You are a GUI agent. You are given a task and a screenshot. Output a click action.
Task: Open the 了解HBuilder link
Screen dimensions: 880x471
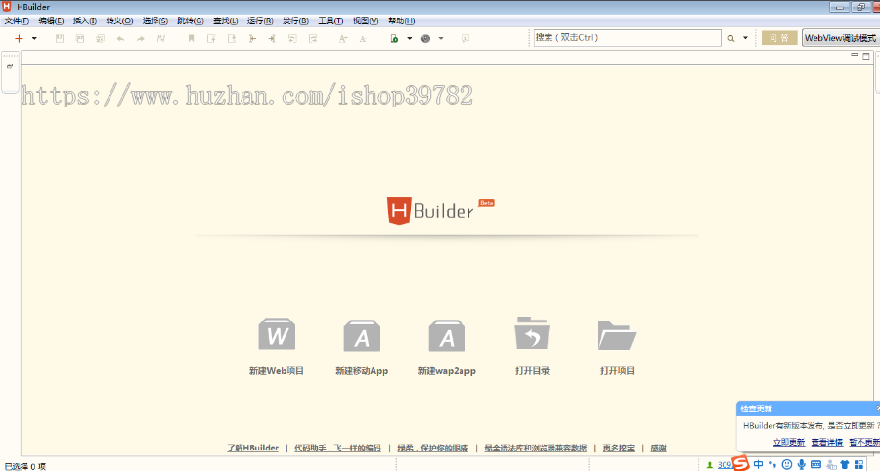coord(252,448)
